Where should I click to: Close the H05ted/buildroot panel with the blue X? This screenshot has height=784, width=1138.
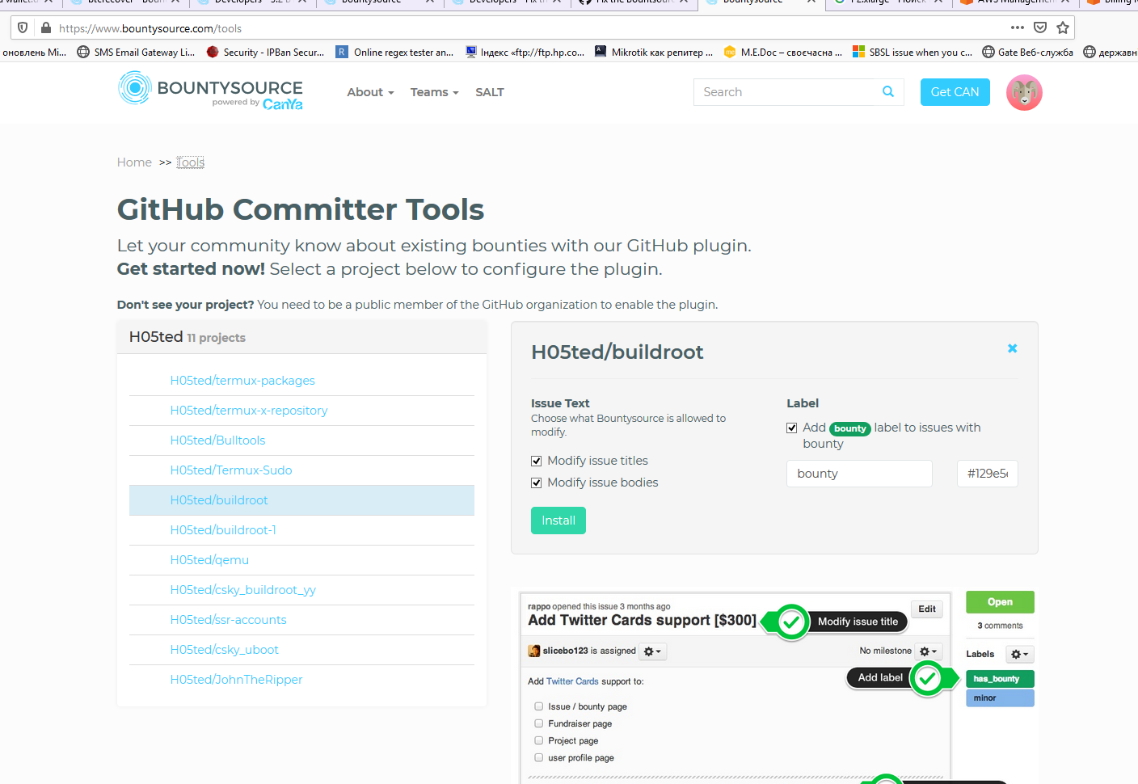coord(1012,348)
